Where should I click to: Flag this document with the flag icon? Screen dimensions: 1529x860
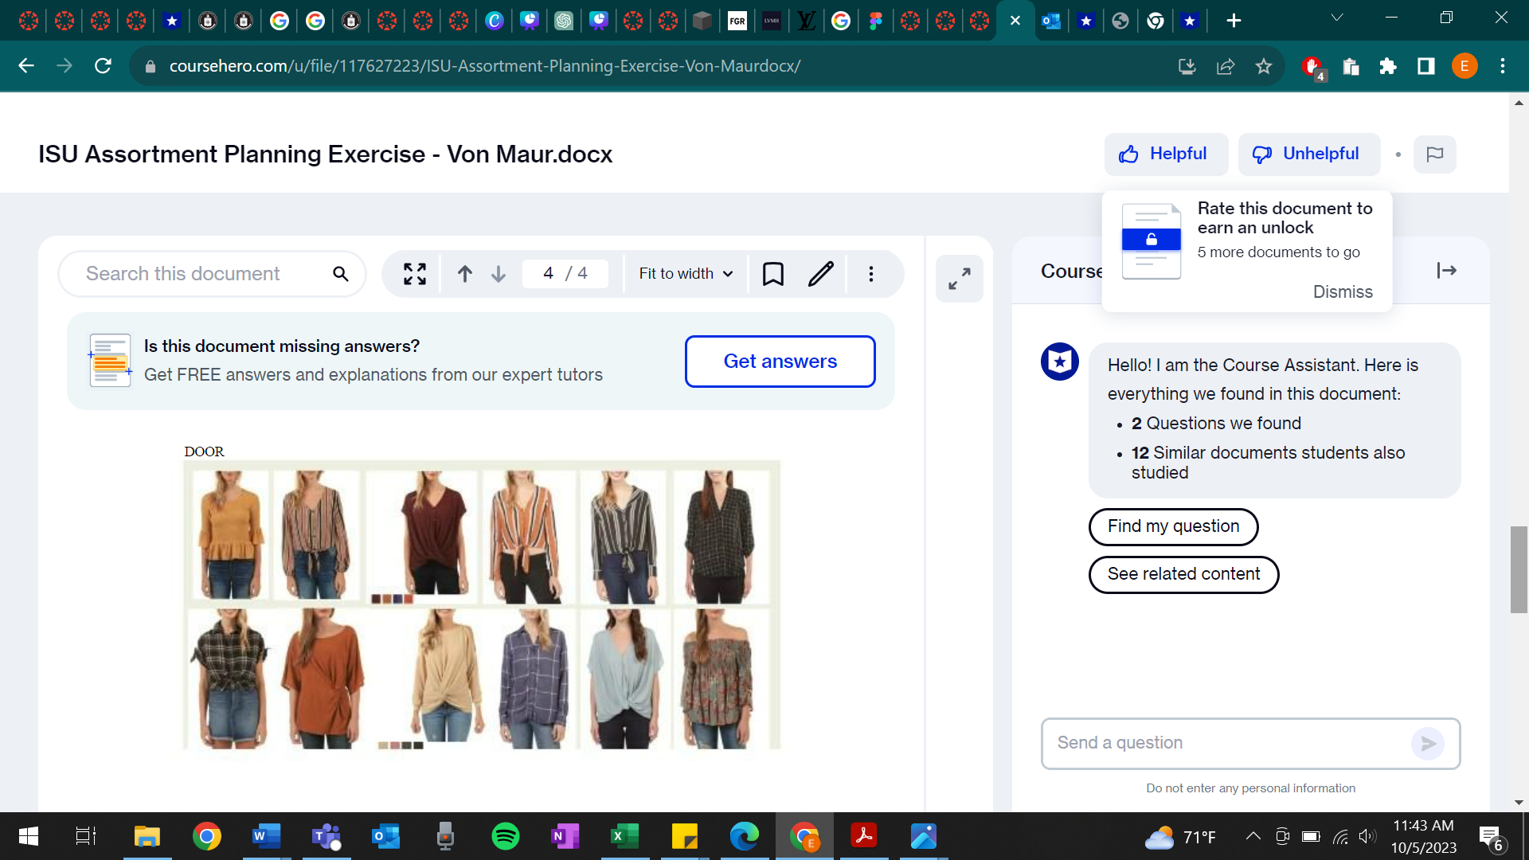point(1434,154)
